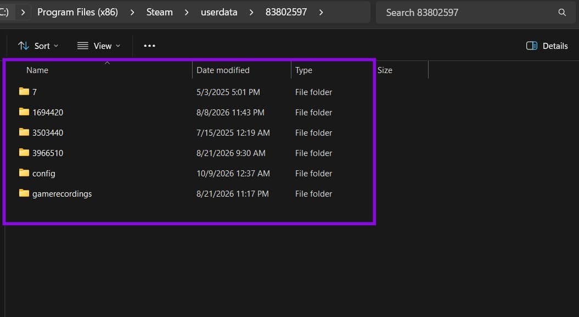Click File folder type in the 7 row

313,92
